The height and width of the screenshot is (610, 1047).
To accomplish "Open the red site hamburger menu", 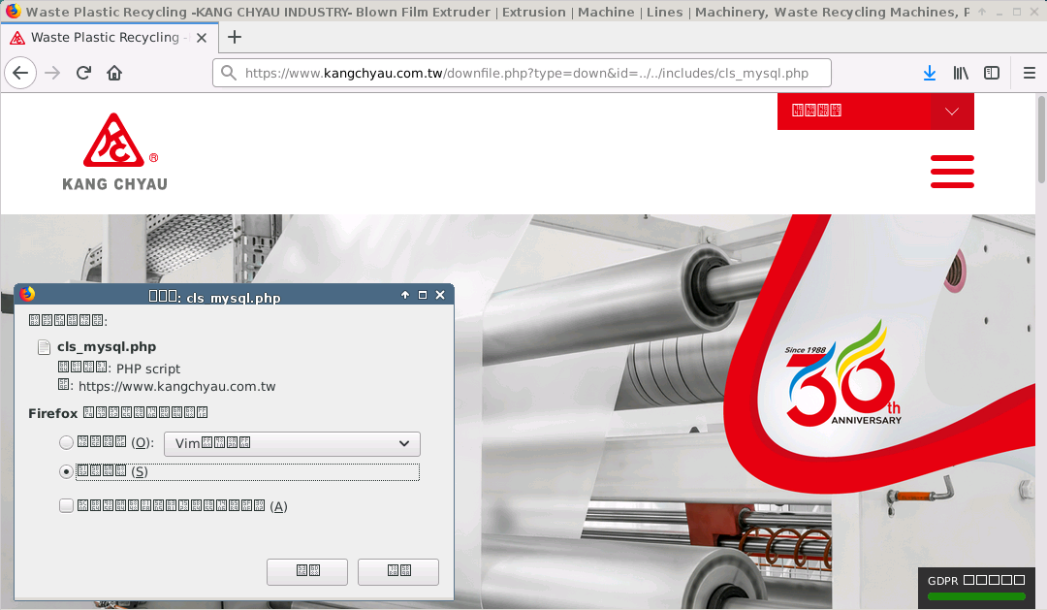I will click(x=952, y=172).
